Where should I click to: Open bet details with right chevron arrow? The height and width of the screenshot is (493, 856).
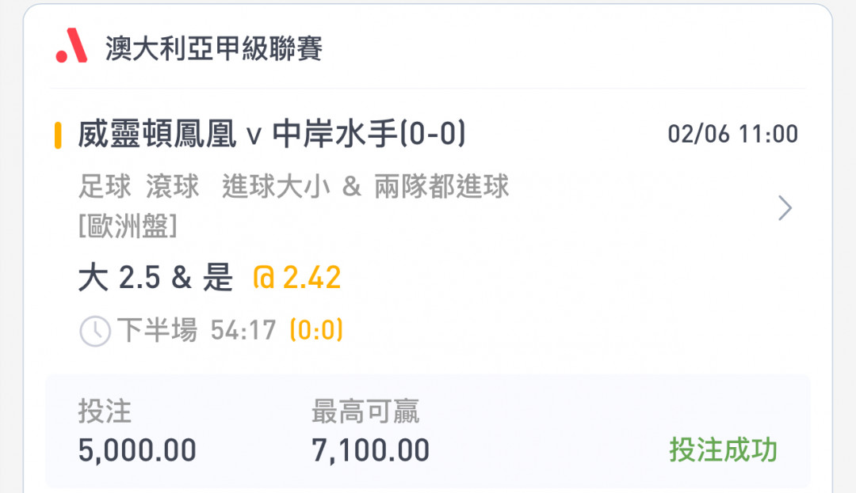[785, 208]
